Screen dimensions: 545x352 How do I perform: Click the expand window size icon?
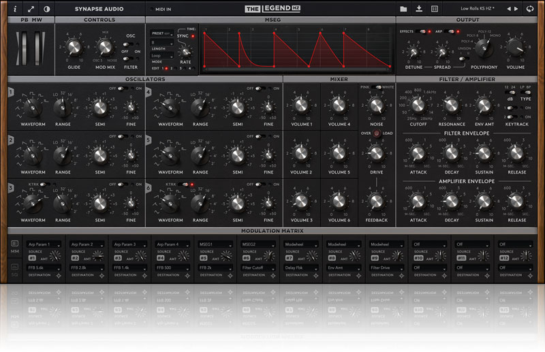point(31,9)
